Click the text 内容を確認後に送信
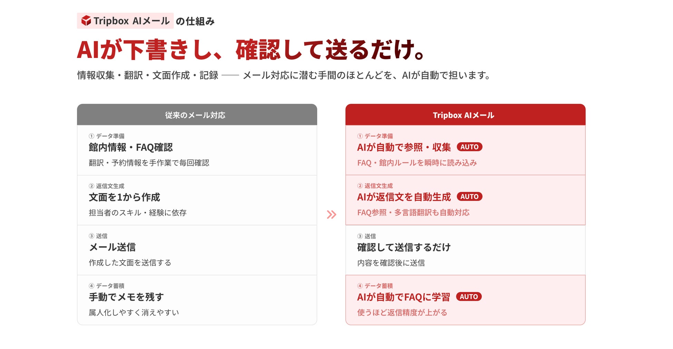673x349 pixels. [391, 263]
